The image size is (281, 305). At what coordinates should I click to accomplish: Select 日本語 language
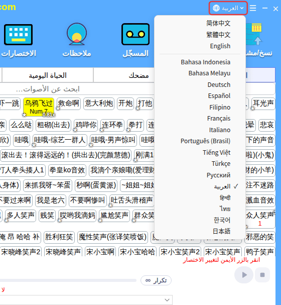click(x=222, y=232)
